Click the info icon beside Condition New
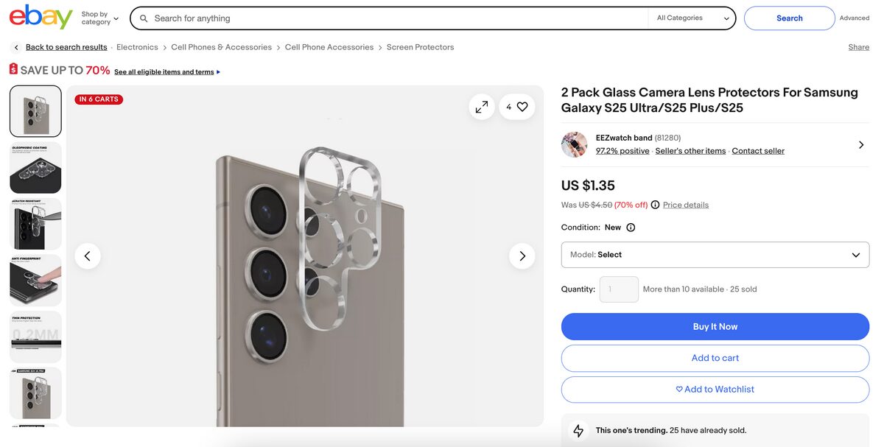Viewport: 884px width, 447px height. (630, 227)
